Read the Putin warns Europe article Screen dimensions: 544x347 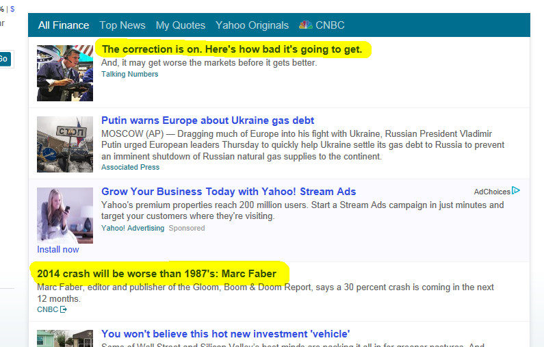tap(208, 121)
